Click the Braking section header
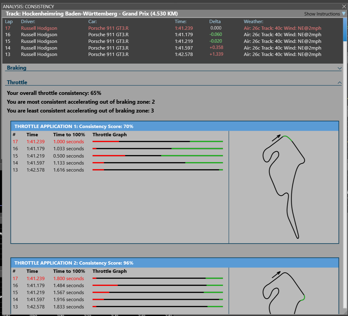The width and height of the screenshot is (348, 316). (16, 68)
